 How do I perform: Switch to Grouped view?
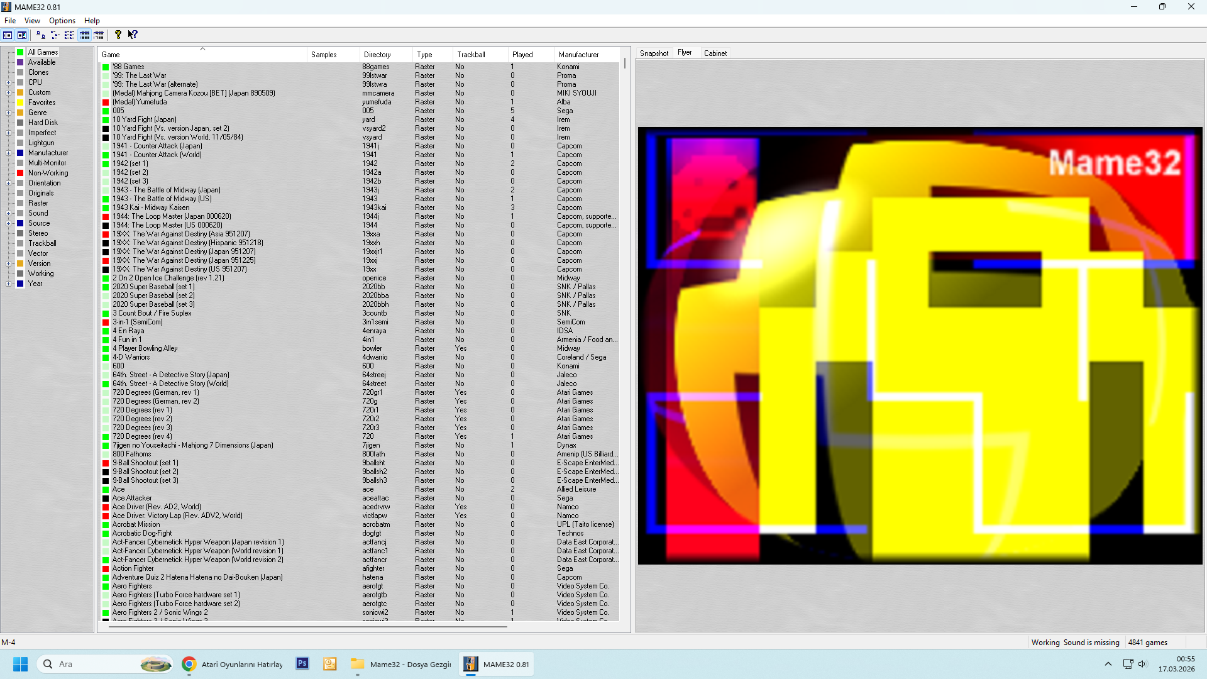[x=99, y=35]
